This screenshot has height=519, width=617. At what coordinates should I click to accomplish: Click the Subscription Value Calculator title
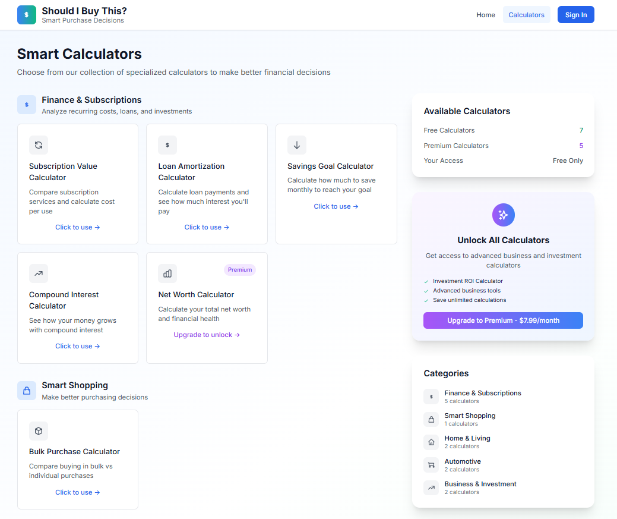tap(63, 172)
